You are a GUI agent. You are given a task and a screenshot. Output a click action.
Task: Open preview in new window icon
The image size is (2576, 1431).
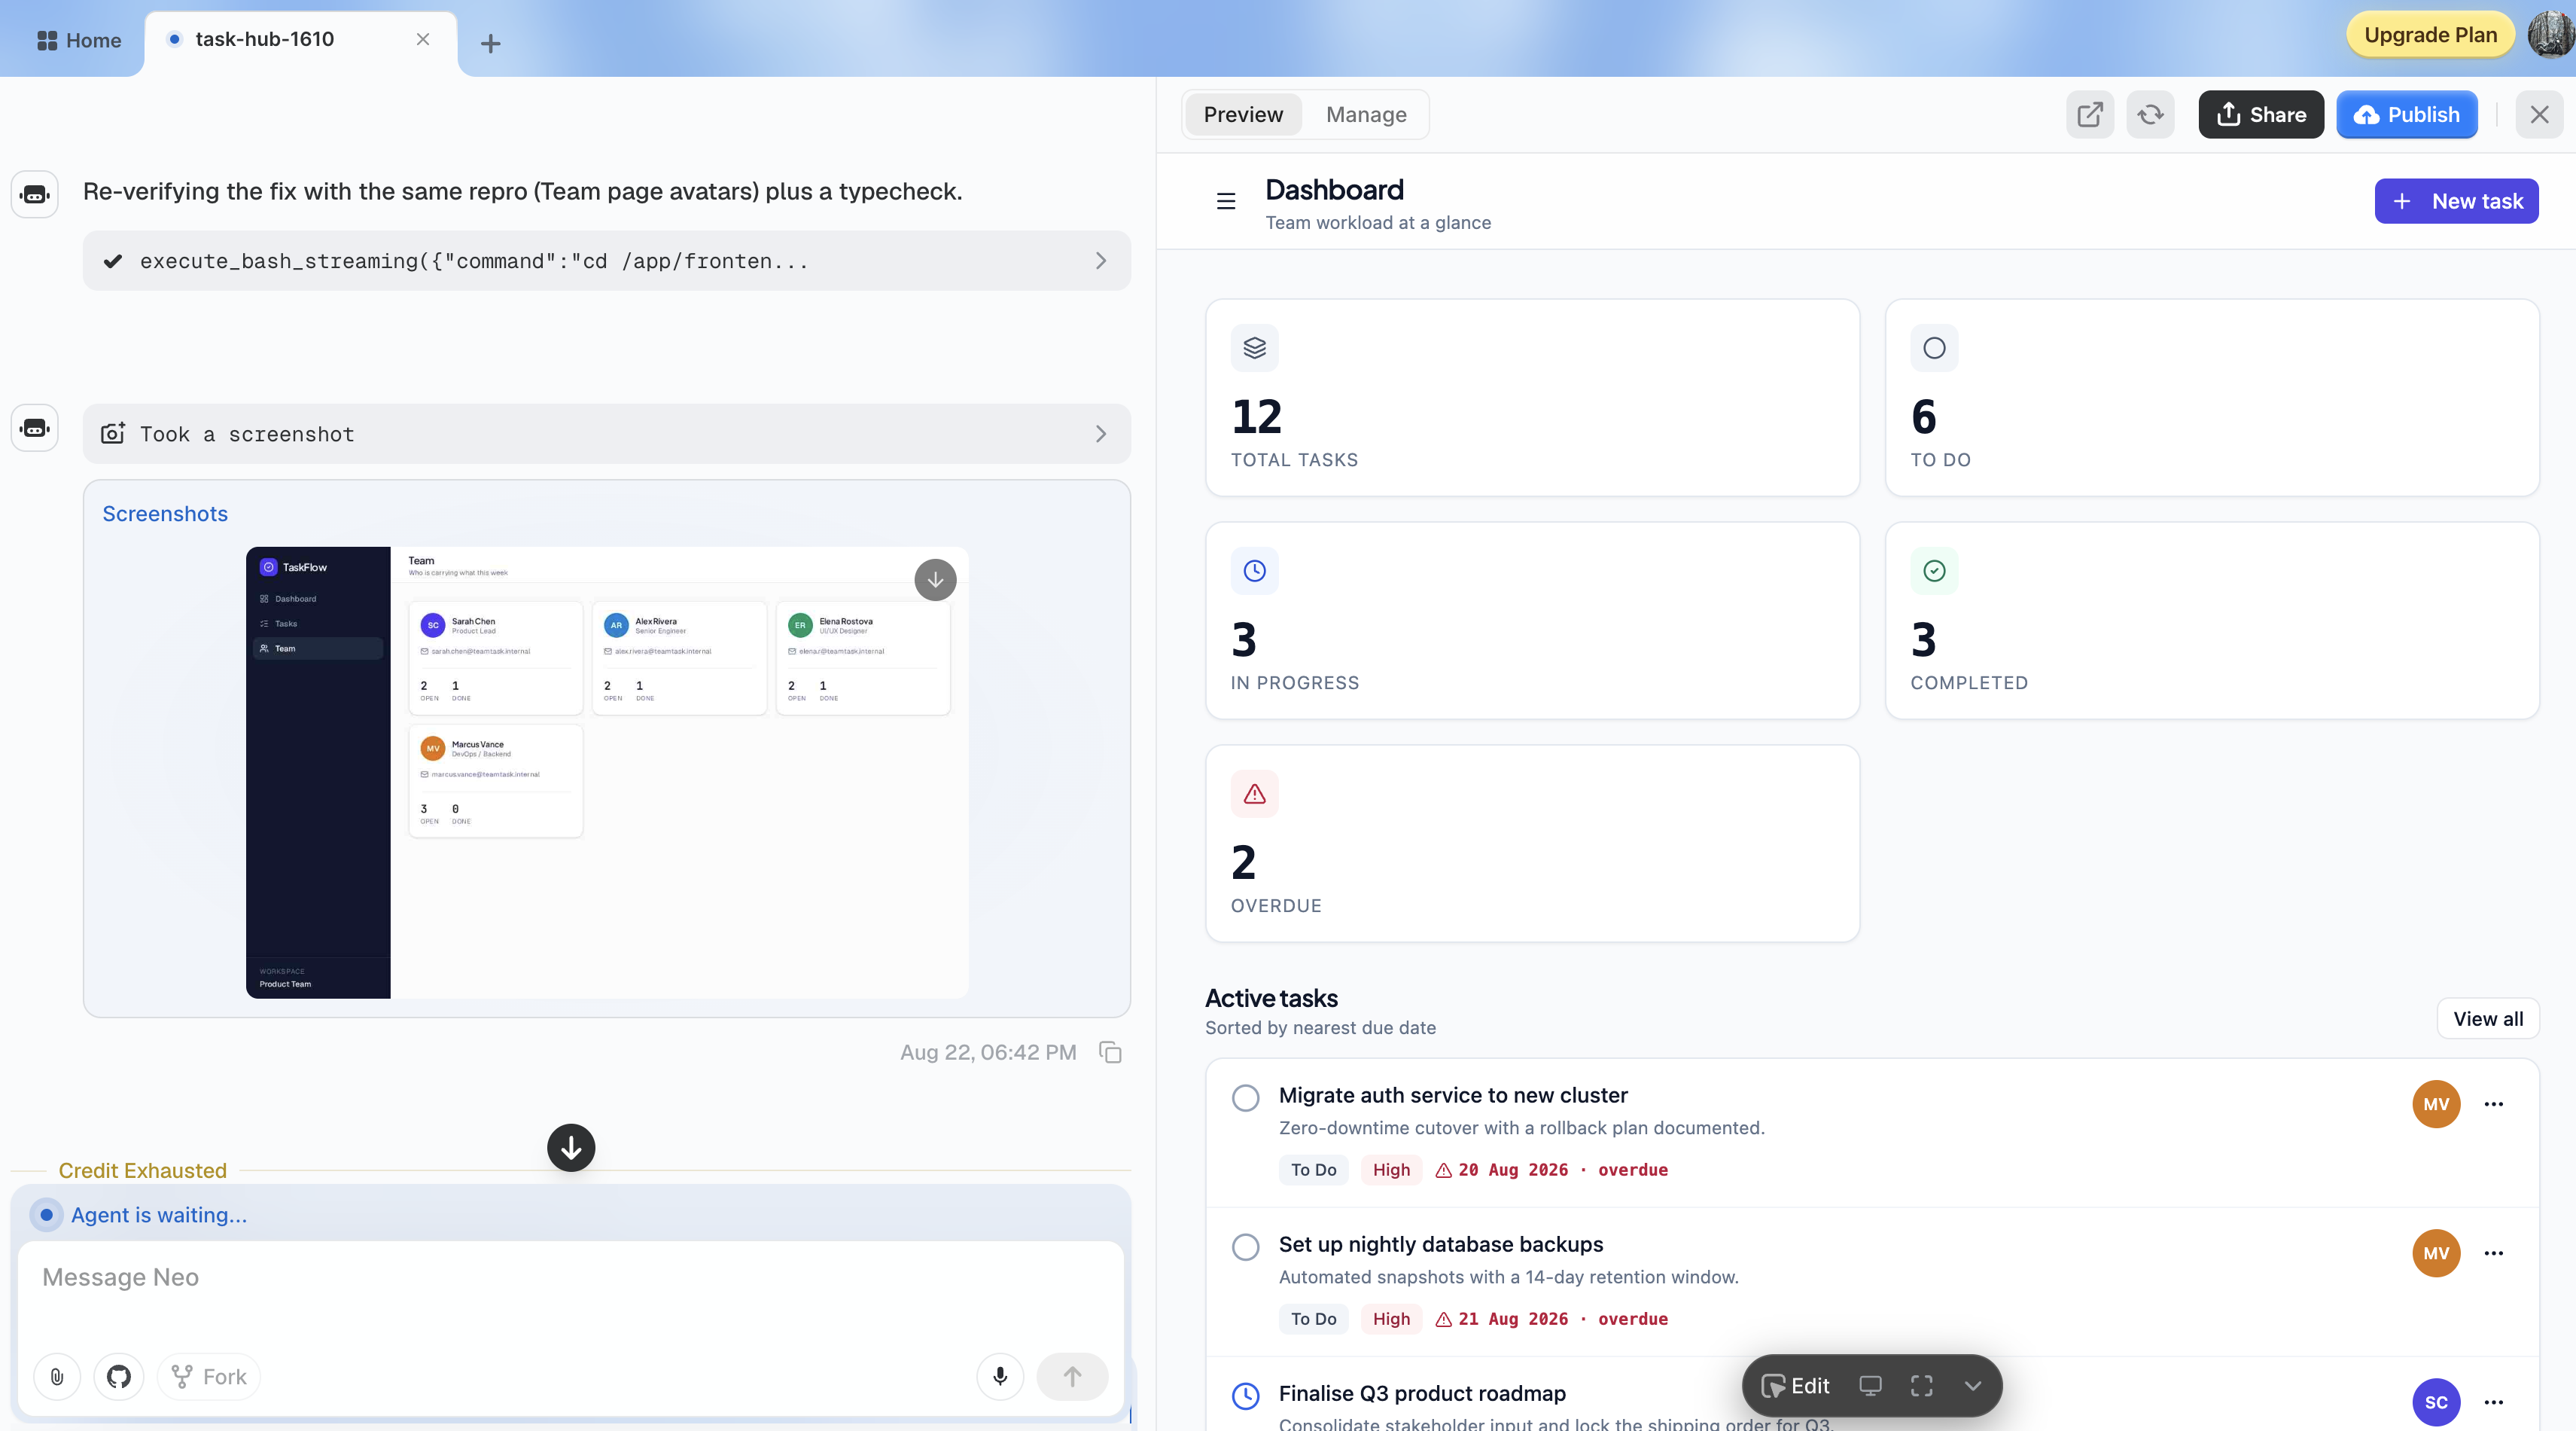pos(2090,115)
